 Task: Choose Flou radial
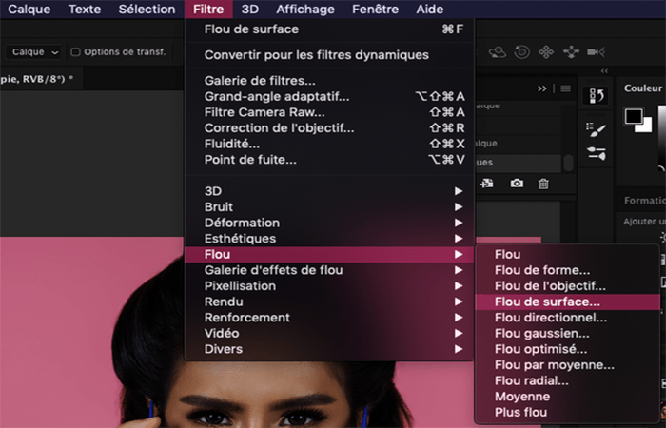[567, 380]
